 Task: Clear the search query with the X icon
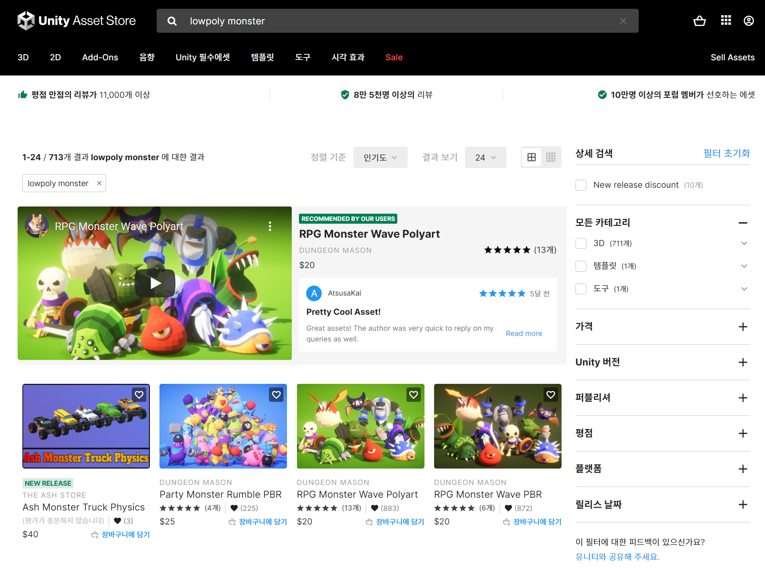click(x=623, y=21)
